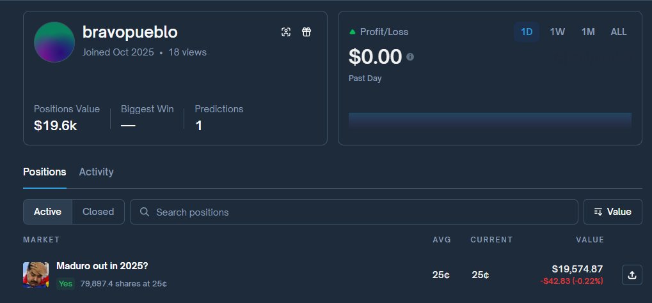
Task: Switch the chart to 1M range
Action: point(588,32)
